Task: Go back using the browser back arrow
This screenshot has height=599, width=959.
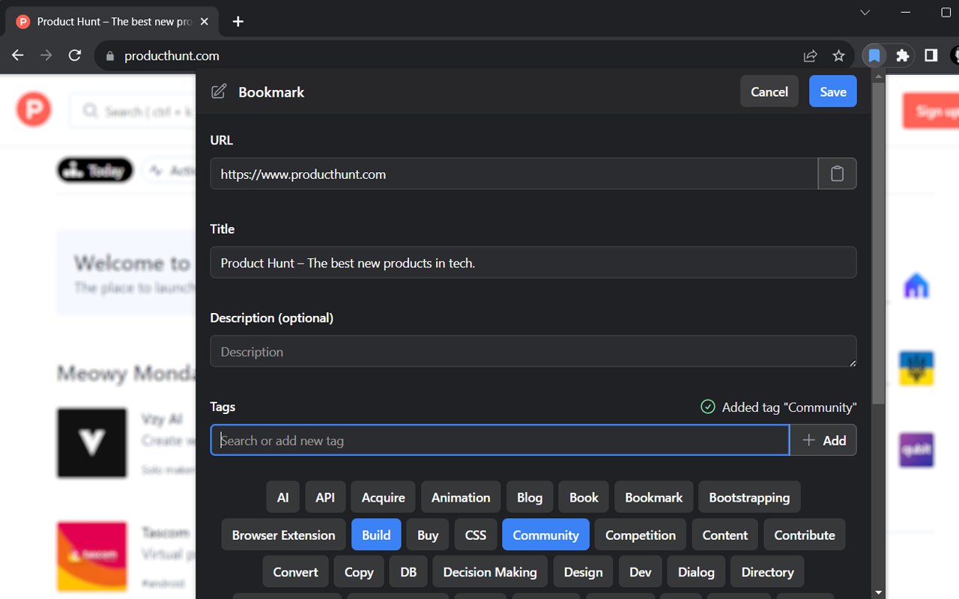Action: click(x=18, y=55)
